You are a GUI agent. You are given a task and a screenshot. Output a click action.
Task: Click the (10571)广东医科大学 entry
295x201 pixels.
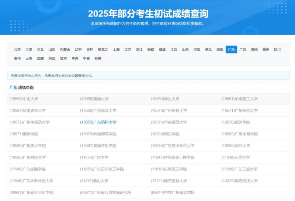coord(239,110)
